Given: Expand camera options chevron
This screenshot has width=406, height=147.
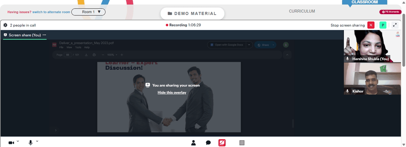Looking at the screenshot, I should pos(18,141).
